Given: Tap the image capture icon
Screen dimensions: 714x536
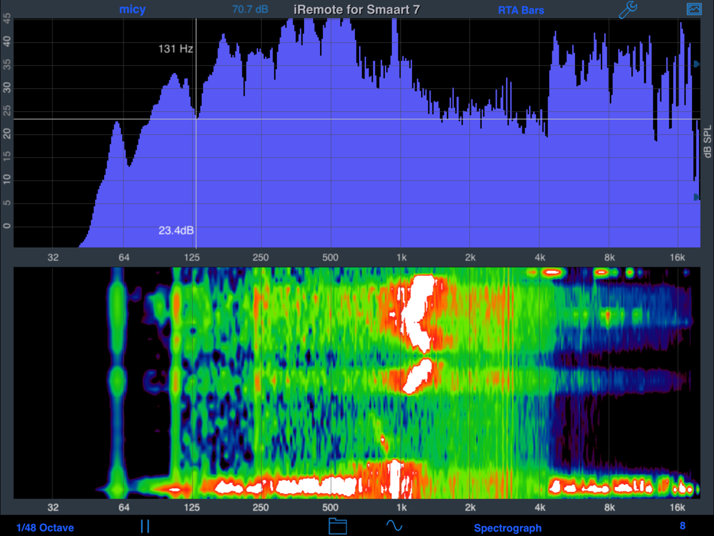Looking at the screenshot, I should pyautogui.click(x=694, y=9).
